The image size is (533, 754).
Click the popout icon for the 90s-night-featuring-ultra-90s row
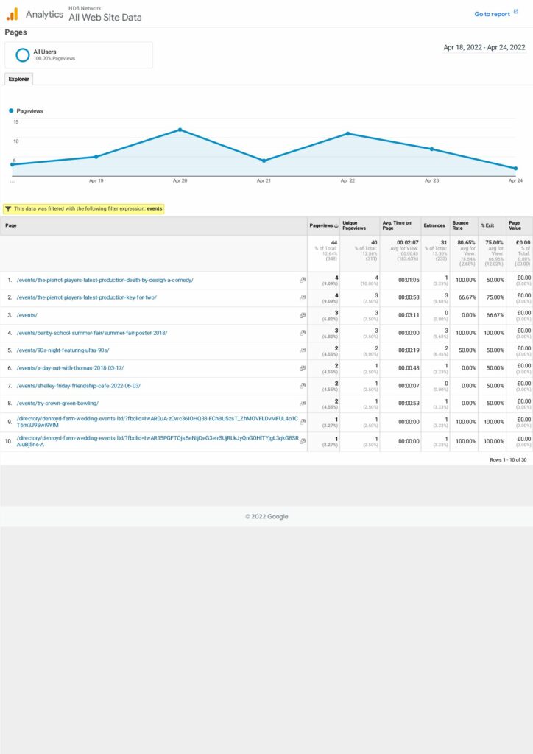point(303,350)
